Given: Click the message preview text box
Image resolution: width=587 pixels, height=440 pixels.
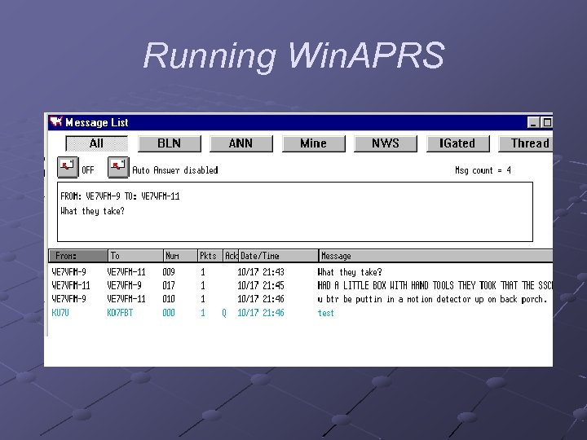Looking at the screenshot, I should coord(295,212).
